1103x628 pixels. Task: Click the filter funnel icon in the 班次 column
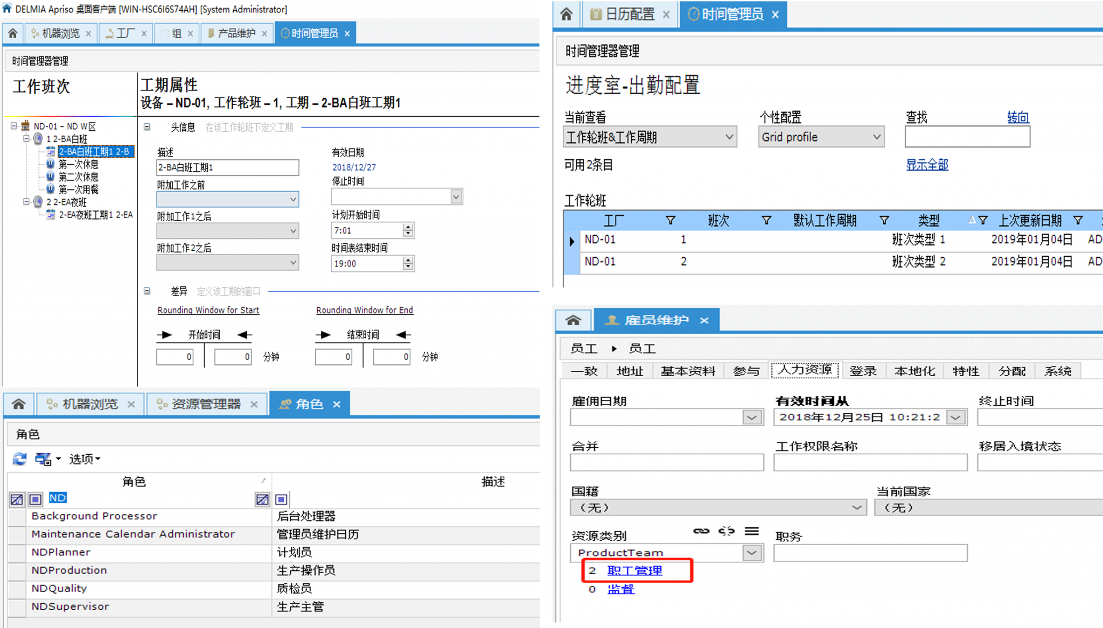point(766,220)
